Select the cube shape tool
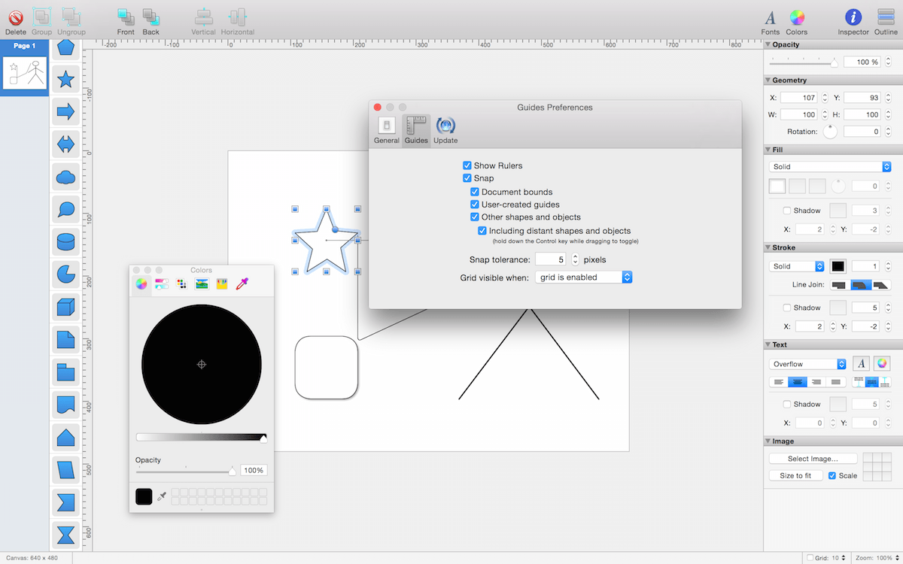This screenshot has width=903, height=564. [66, 307]
